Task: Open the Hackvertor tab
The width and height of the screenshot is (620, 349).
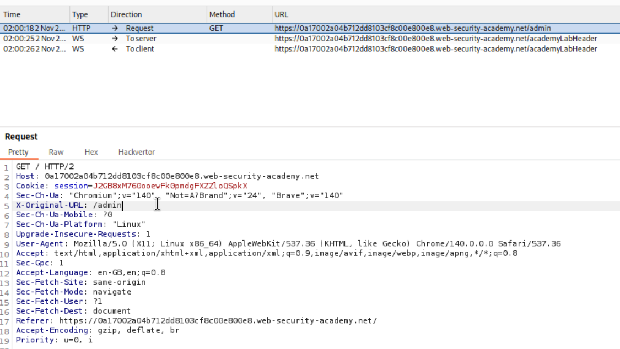Action: point(137,152)
